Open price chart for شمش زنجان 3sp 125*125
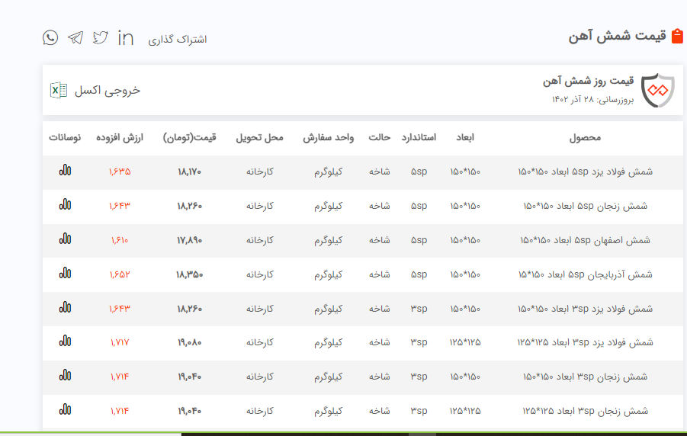Screen dimensions: 687x436 65,411
